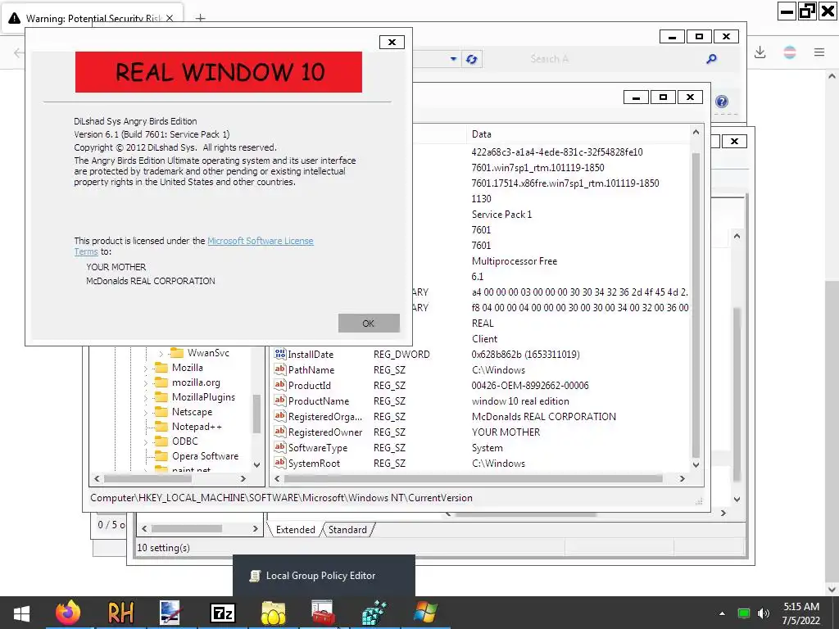Screen dimensions: 839x629
Task: Expand the ODBC registry key
Action: pyautogui.click(x=146, y=441)
